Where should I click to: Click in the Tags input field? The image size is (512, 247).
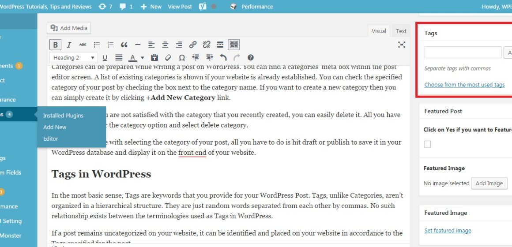pos(463,52)
